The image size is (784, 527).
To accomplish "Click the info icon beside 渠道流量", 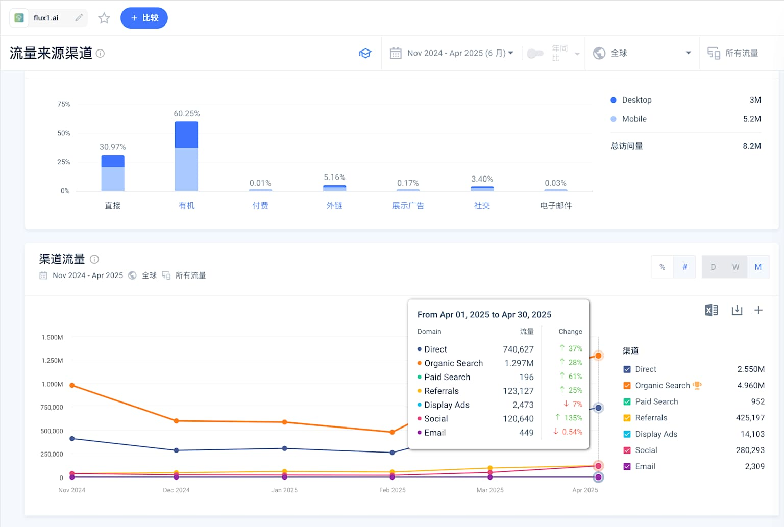I will click(x=94, y=259).
